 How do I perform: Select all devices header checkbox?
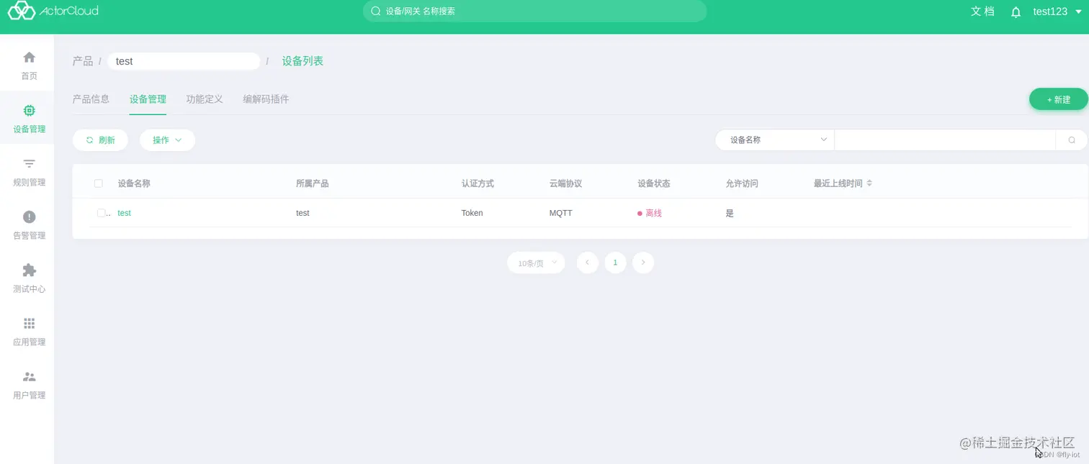click(x=99, y=183)
